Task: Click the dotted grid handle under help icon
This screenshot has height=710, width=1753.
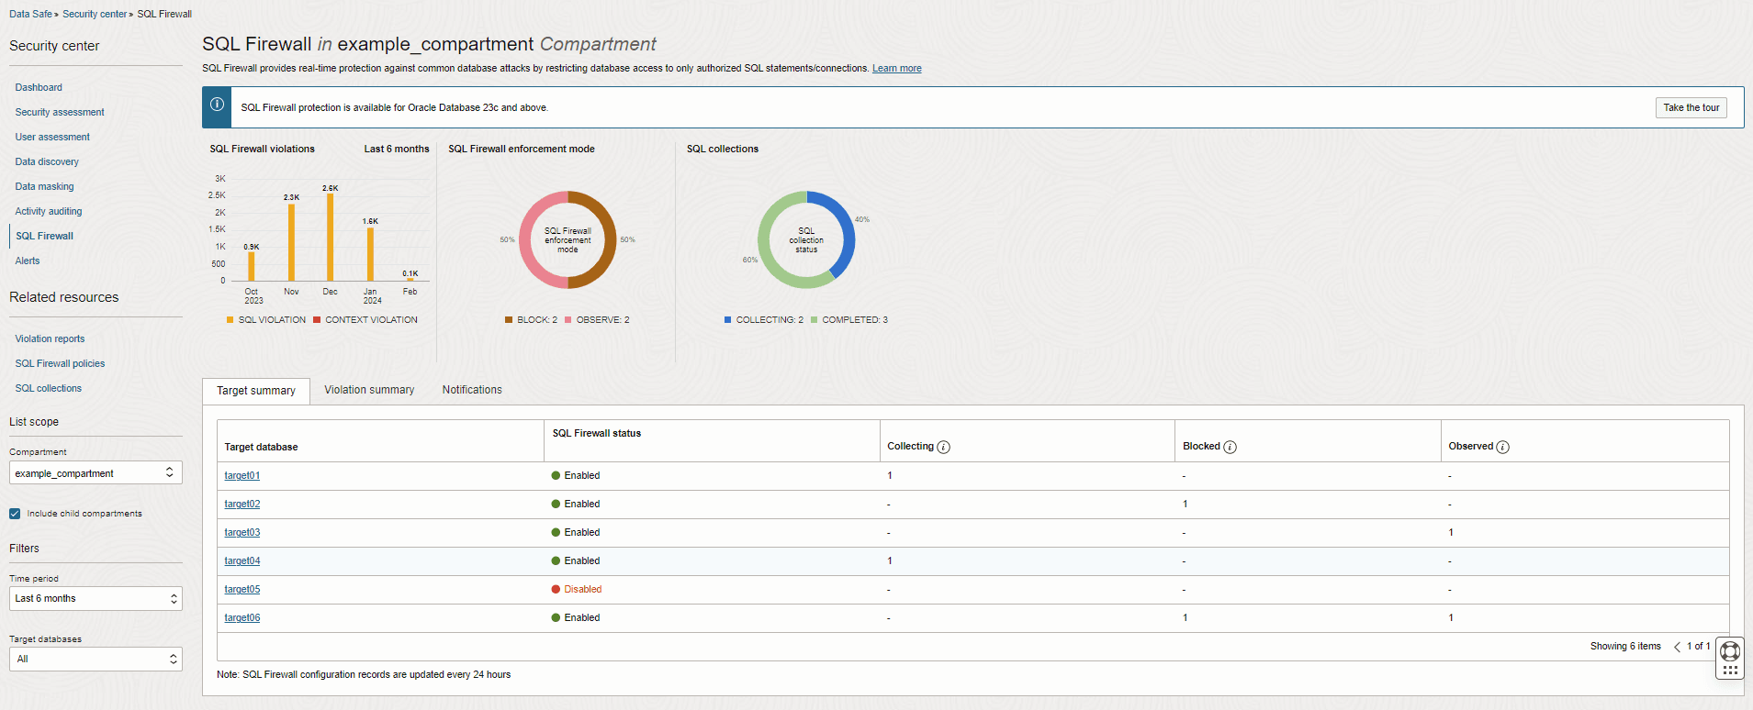Action: point(1730,671)
